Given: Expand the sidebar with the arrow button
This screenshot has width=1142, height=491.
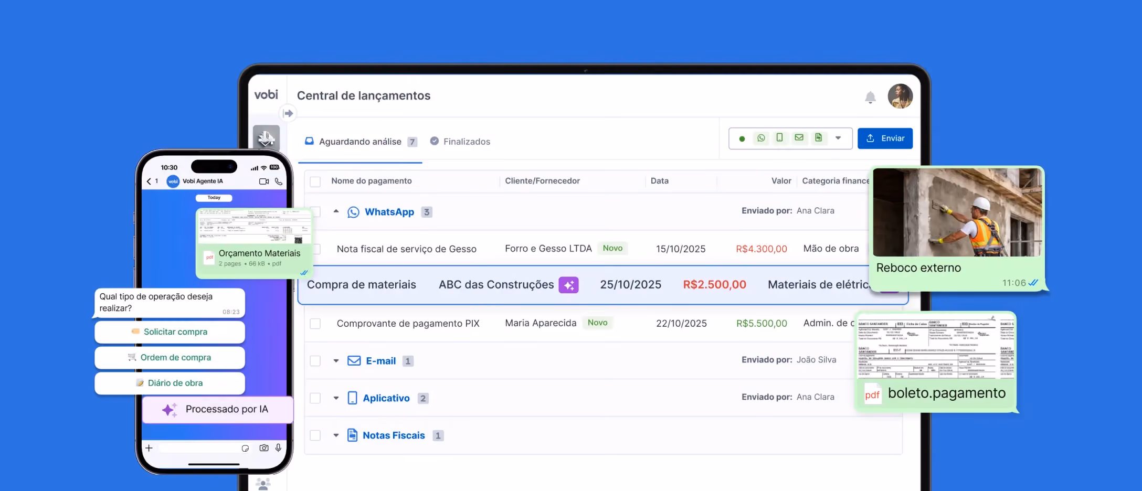Looking at the screenshot, I should (288, 113).
